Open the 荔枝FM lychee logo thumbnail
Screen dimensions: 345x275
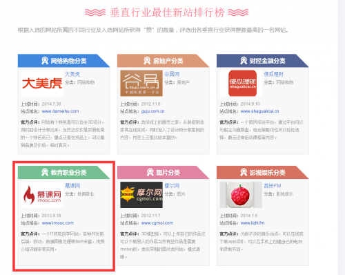coord(241,195)
